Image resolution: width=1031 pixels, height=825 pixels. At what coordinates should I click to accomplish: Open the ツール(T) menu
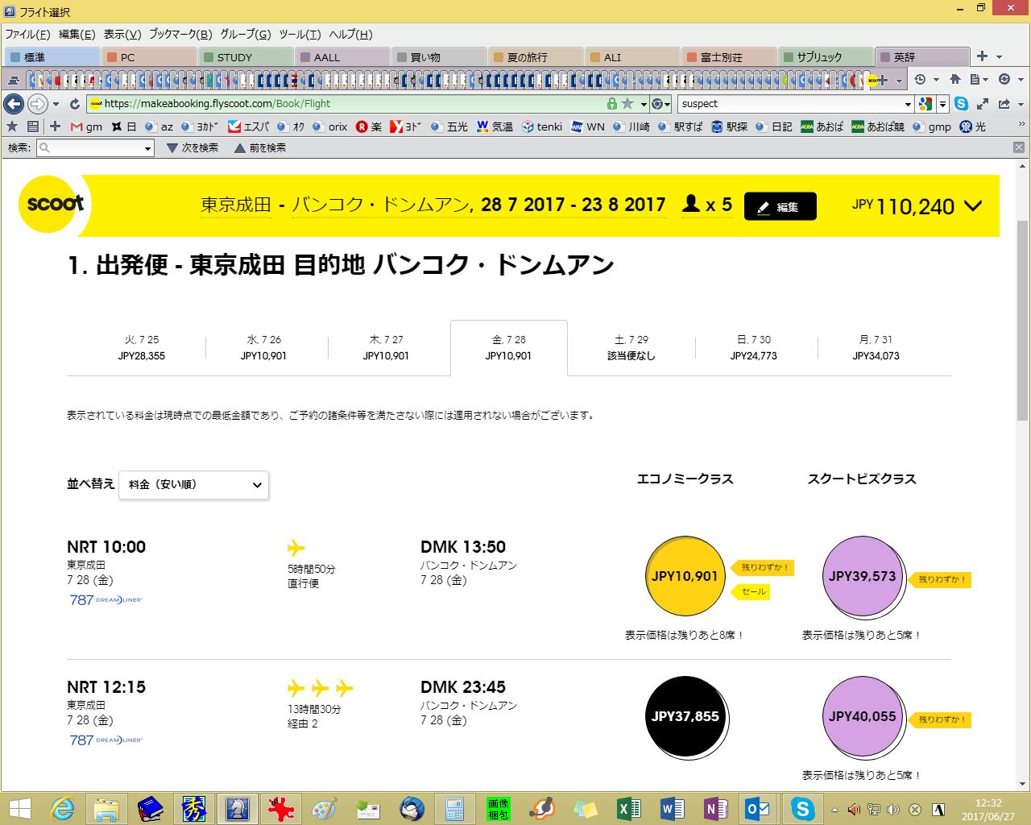(300, 34)
